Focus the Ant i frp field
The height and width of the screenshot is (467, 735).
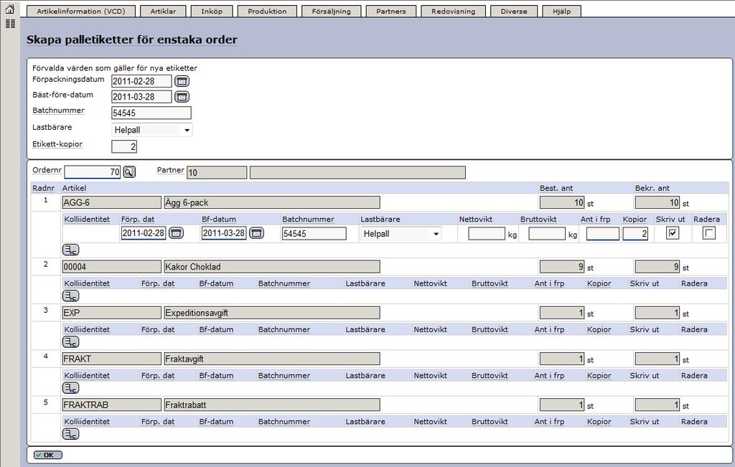click(603, 233)
